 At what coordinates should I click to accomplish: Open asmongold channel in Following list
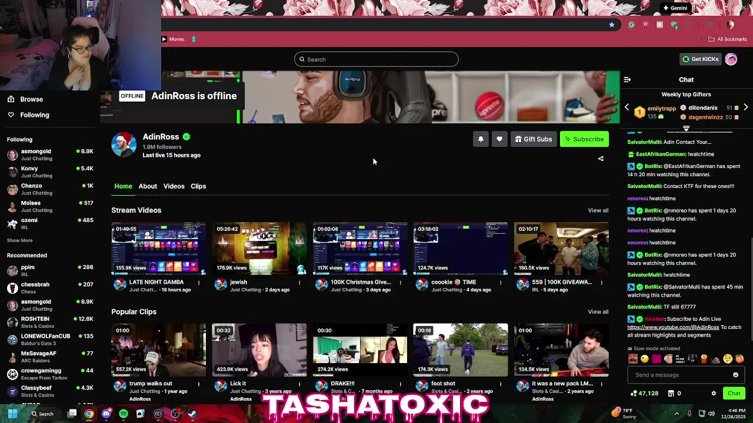click(x=50, y=155)
